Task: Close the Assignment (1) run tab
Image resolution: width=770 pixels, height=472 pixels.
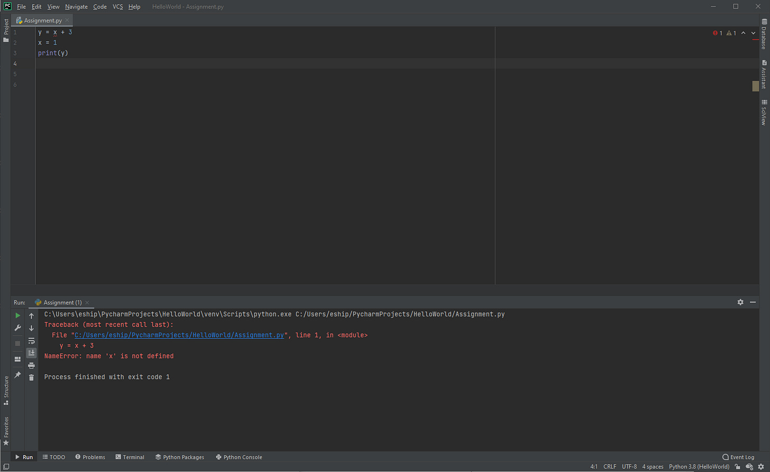Action: [x=87, y=302]
